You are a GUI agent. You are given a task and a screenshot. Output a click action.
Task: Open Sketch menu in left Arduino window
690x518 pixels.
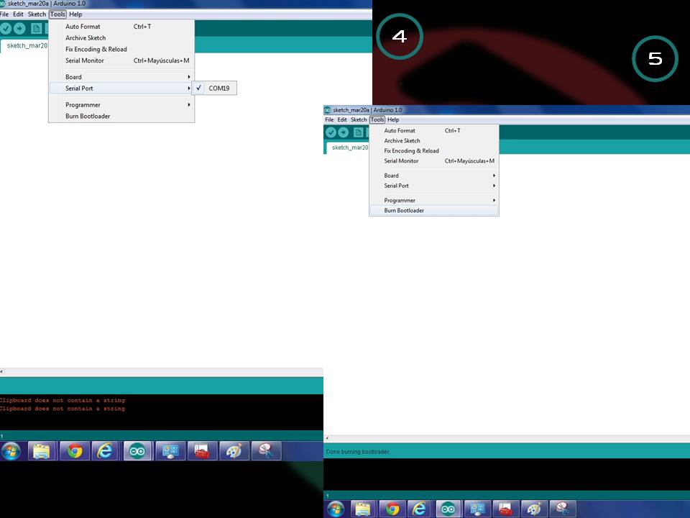pos(37,14)
